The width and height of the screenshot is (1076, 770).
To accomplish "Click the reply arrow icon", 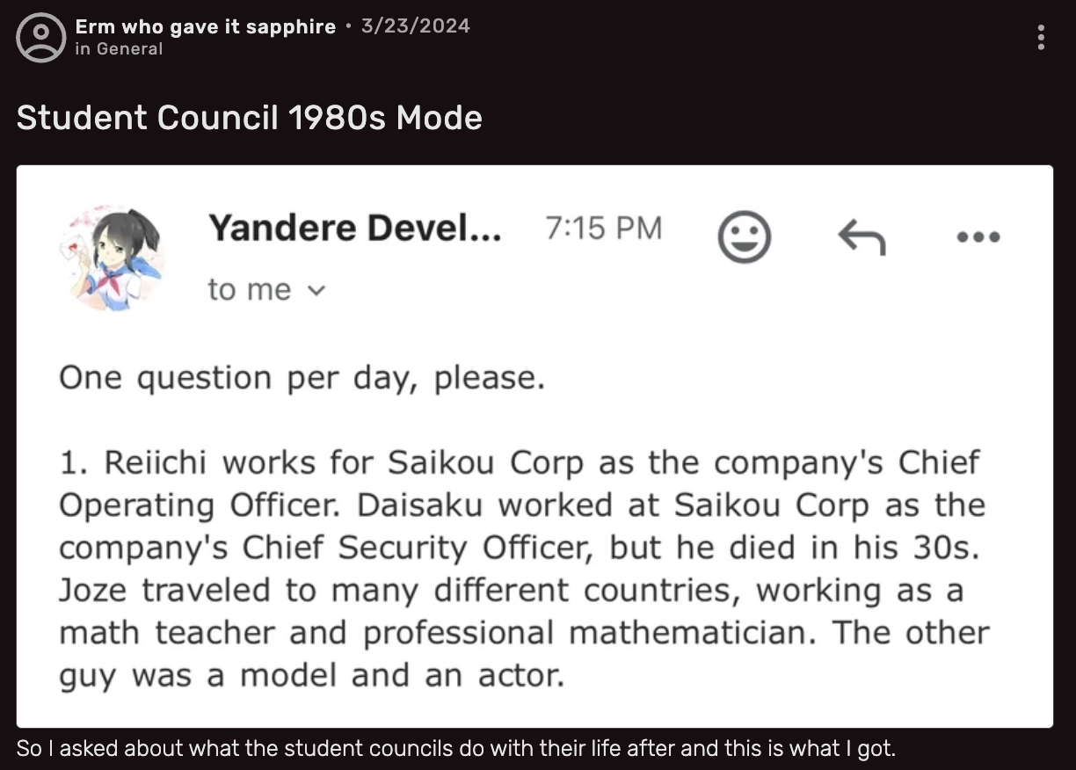I will click(862, 236).
